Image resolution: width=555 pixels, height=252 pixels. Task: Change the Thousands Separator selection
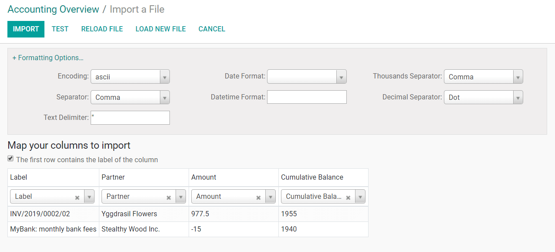[518, 76]
